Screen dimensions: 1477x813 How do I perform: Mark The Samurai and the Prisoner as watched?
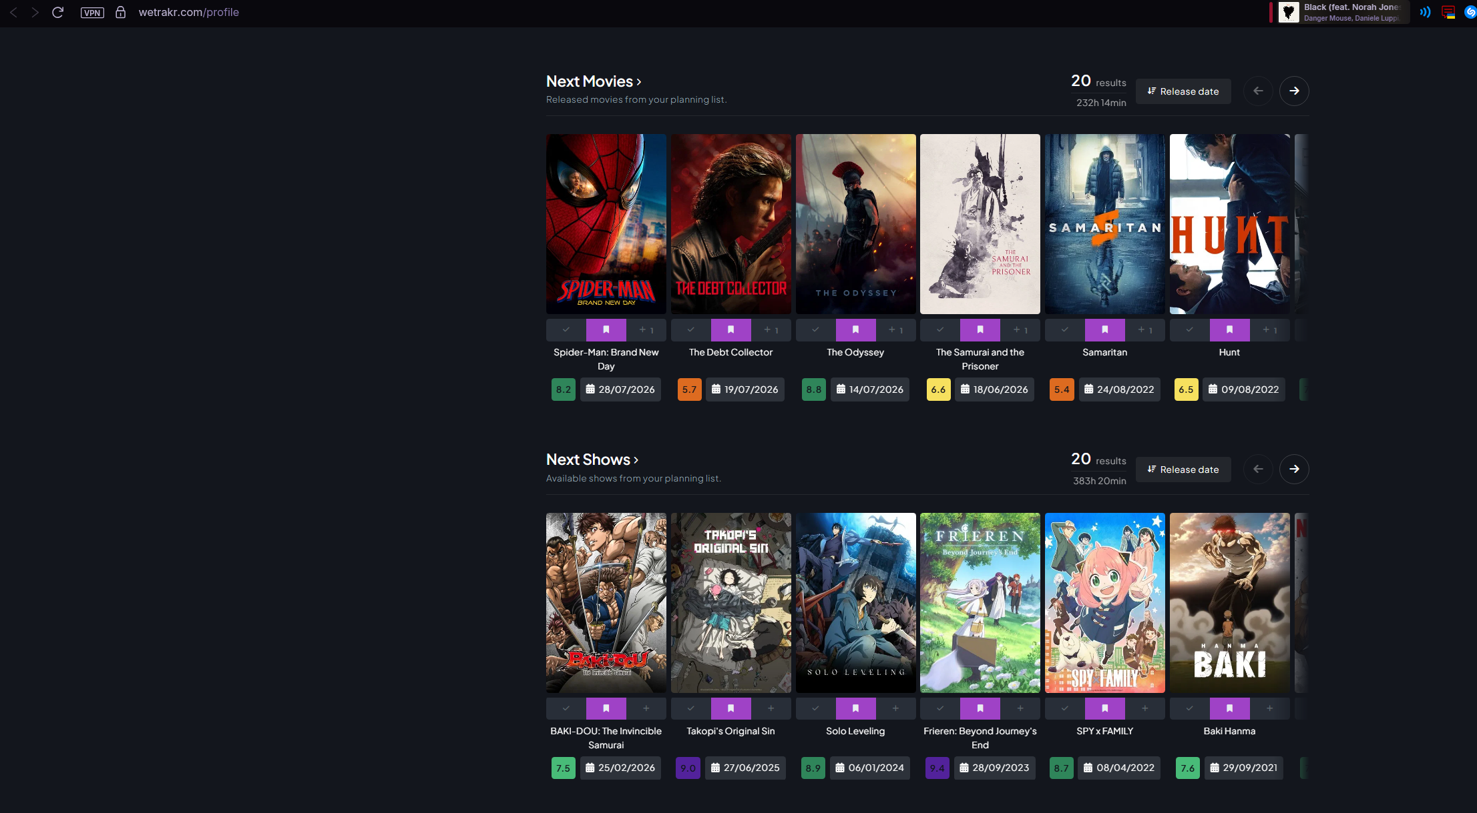[x=940, y=329]
